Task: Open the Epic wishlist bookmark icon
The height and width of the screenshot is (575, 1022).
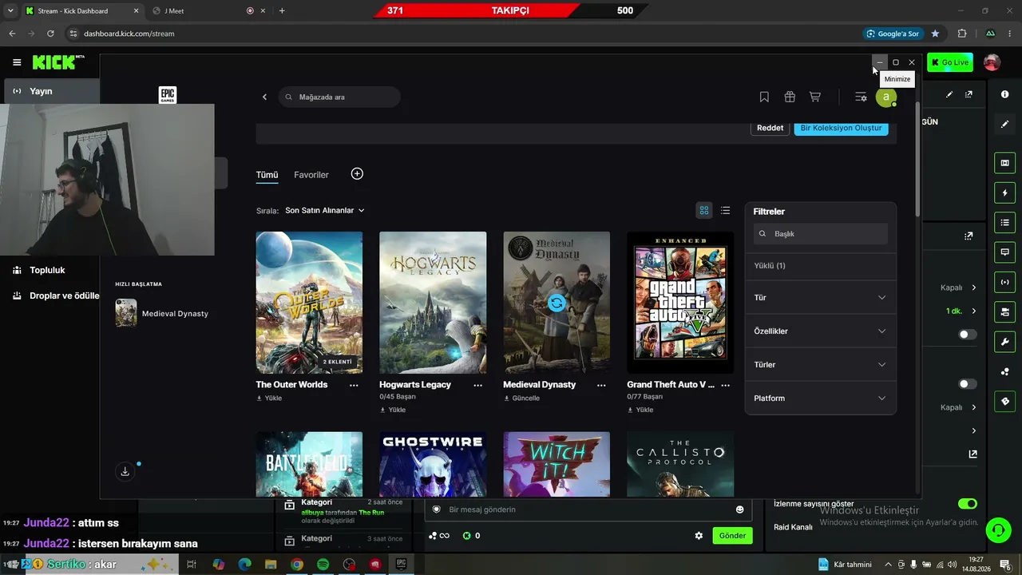Action: coord(764,97)
